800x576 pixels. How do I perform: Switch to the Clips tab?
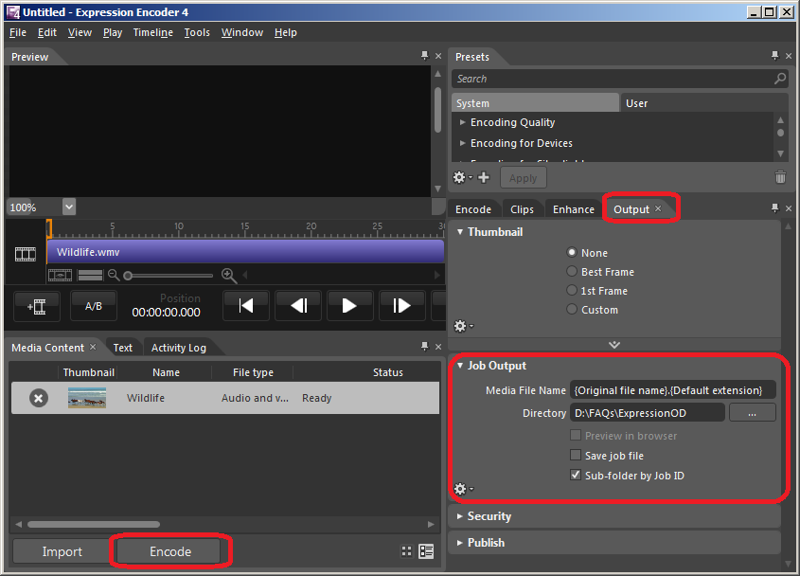pos(522,209)
